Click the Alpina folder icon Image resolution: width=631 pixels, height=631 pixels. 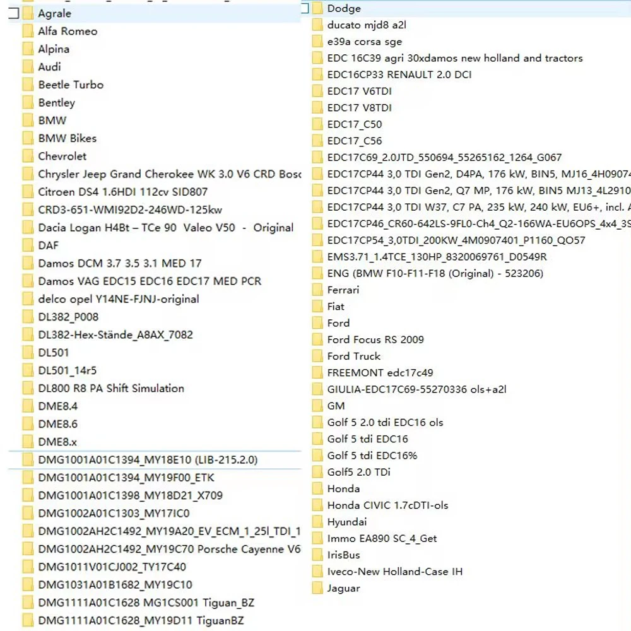click(x=28, y=49)
